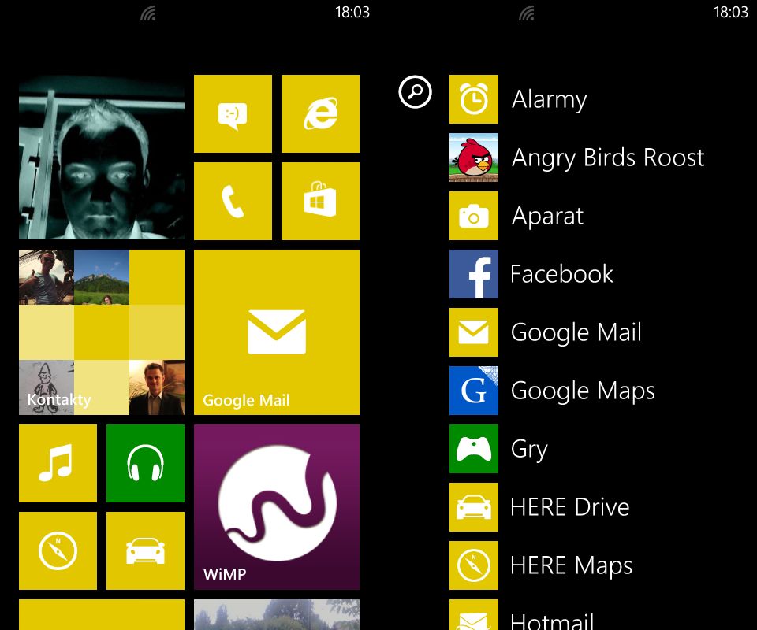Open the green headphones music tile
This screenshot has width=757, height=630.
tap(145, 463)
